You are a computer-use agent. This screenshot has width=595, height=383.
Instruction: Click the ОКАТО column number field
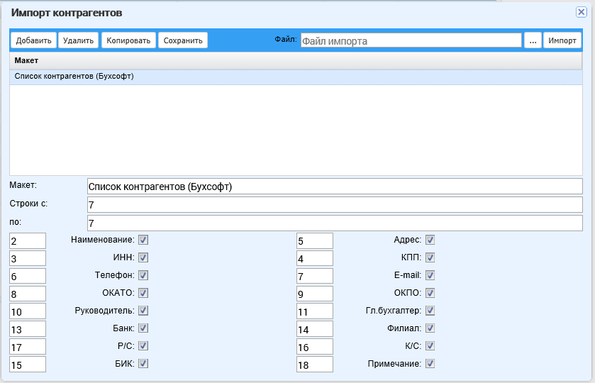coord(28,294)
